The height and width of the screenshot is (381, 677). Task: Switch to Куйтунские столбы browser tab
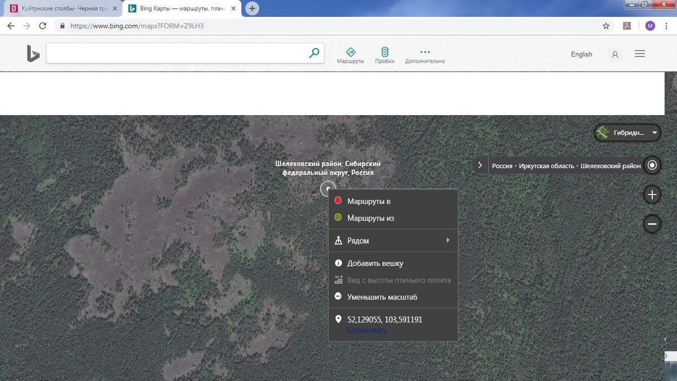tap(62, 8)
